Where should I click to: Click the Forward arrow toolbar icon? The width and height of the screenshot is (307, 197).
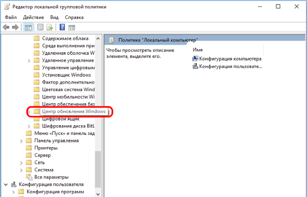point(15,27)
